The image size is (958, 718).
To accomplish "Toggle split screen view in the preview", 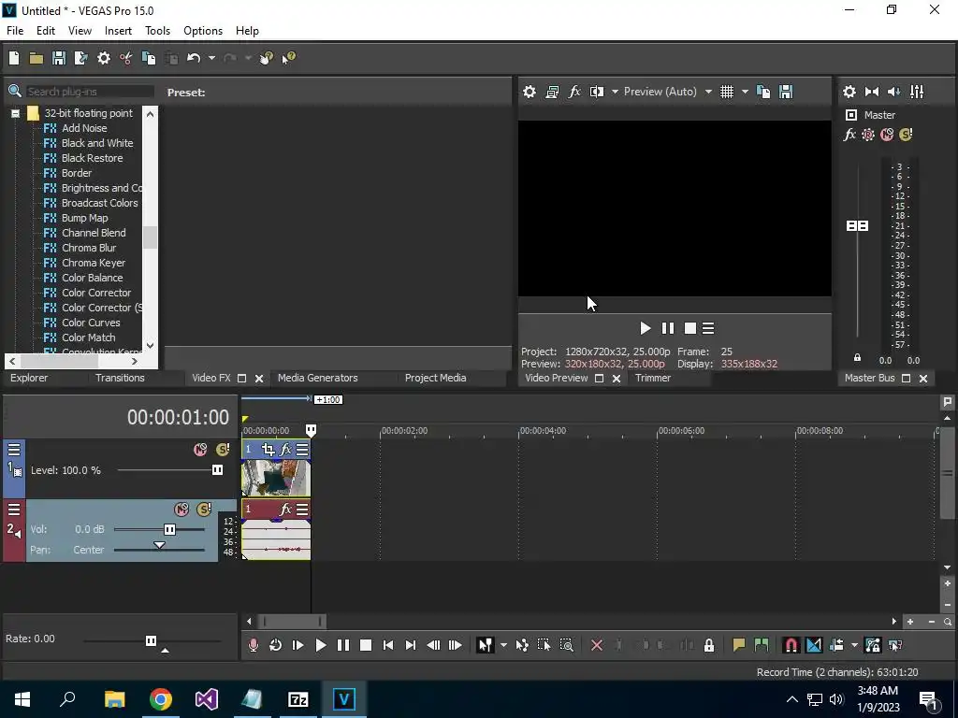I will tap(596, 92).
